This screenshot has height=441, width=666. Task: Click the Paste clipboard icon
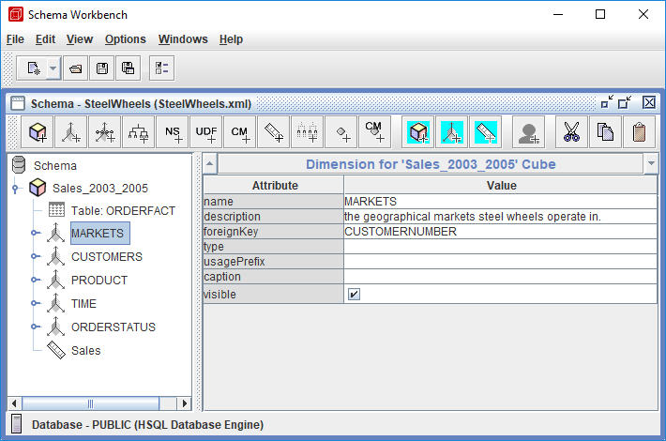pos(639,132)
